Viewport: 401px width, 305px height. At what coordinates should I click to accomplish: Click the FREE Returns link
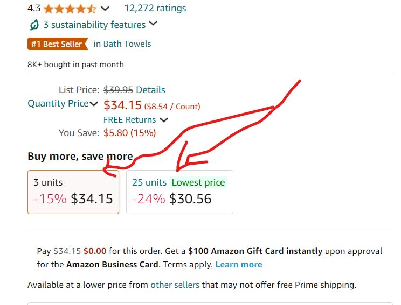point(130,120)
